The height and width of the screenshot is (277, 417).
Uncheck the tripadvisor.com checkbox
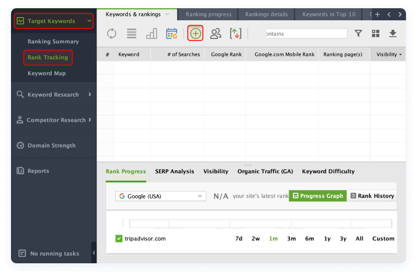pos(119,239)
